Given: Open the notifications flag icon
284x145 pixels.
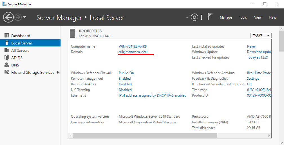Looking at the screenshot, I should (210, 17).
